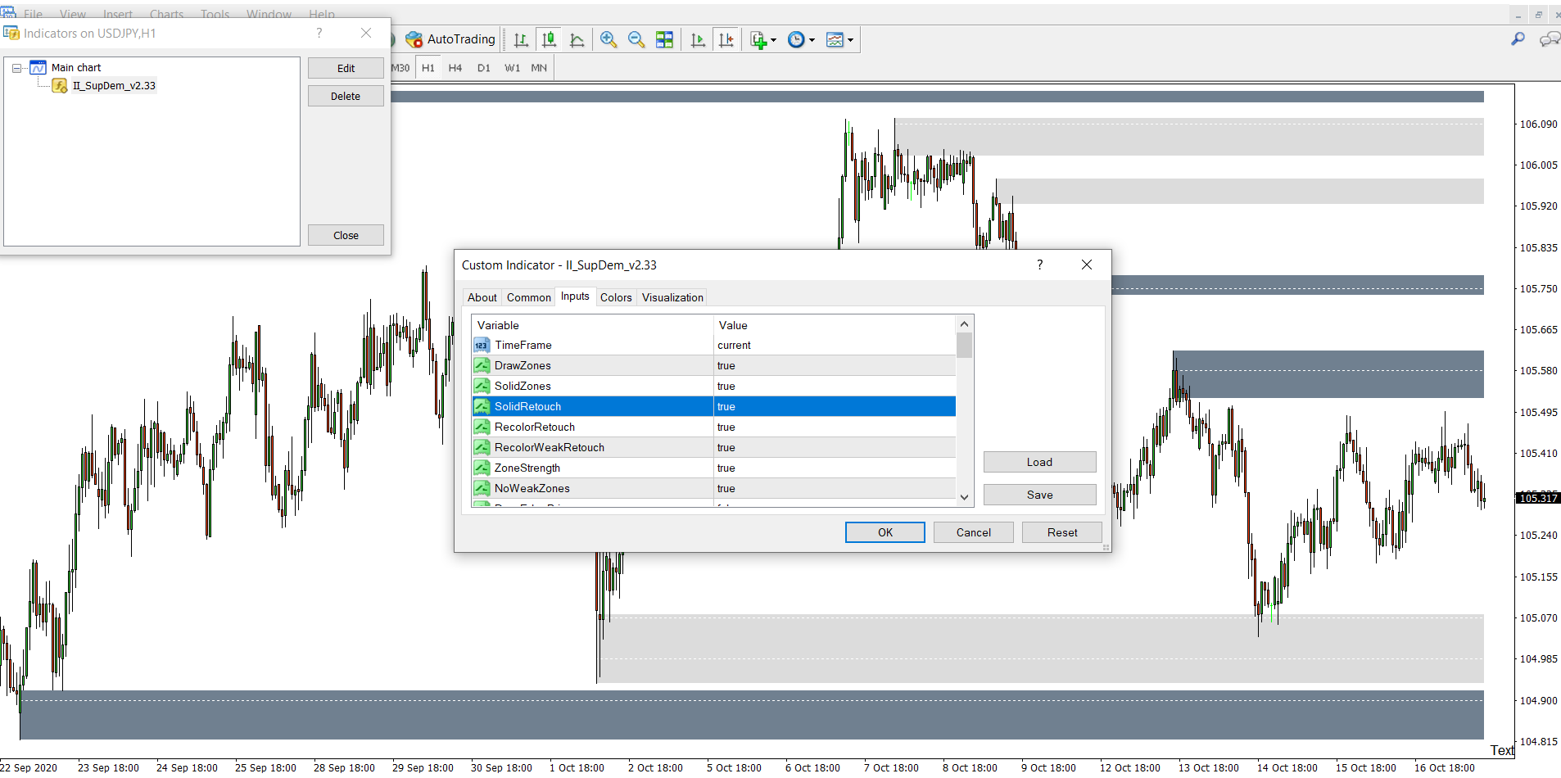Select the ZoneStrength variable row
The image size is (1561, 778).
[713, 468]
